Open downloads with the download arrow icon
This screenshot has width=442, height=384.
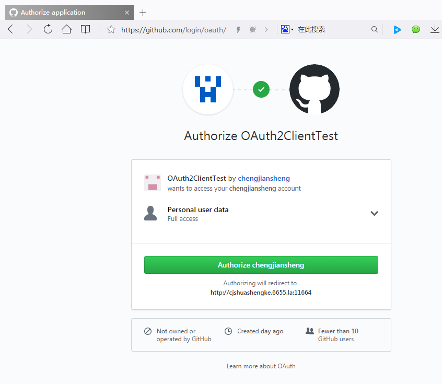(434, 30)
